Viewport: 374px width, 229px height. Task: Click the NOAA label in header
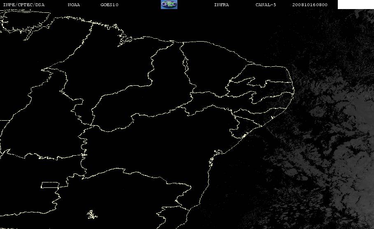[74, 5]
